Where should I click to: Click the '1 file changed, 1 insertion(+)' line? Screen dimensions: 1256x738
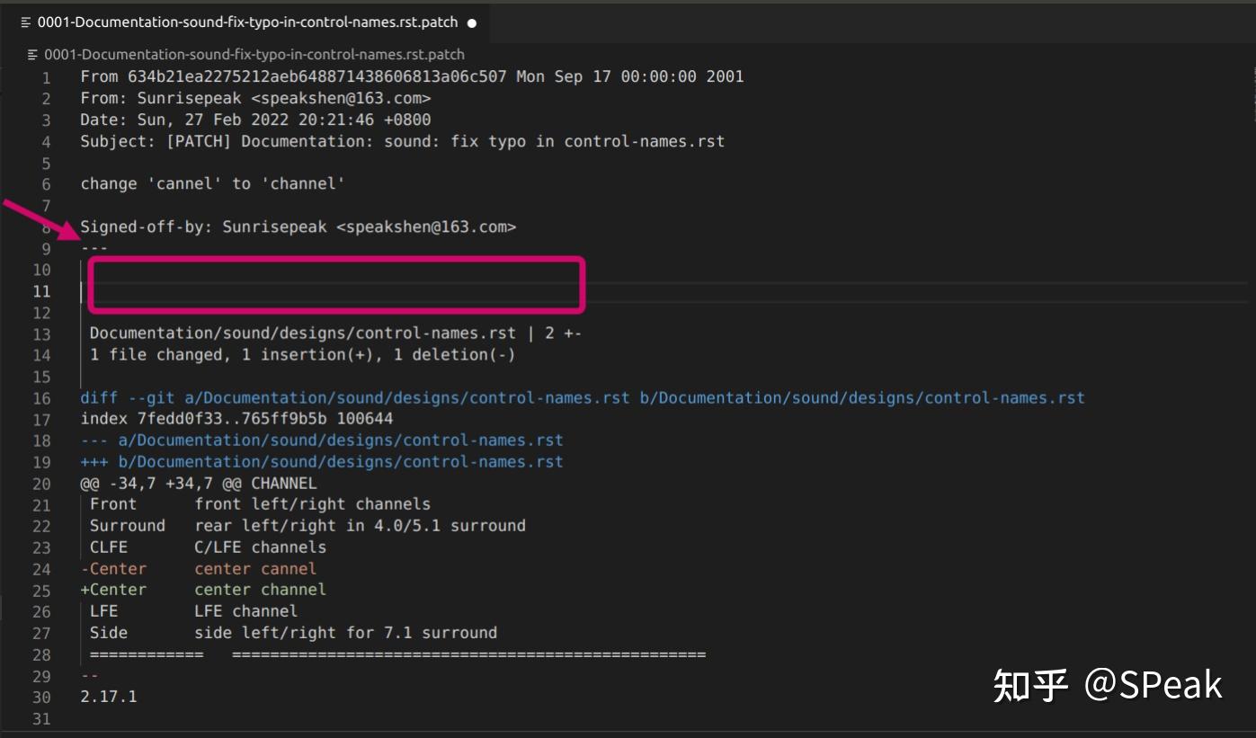pos(302,355)
